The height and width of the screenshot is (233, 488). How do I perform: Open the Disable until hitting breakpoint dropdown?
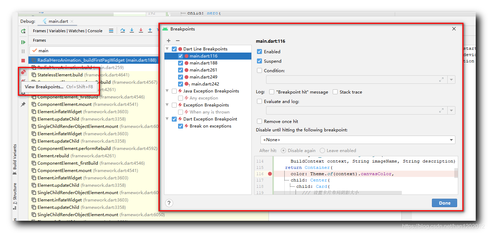[358, 140]
